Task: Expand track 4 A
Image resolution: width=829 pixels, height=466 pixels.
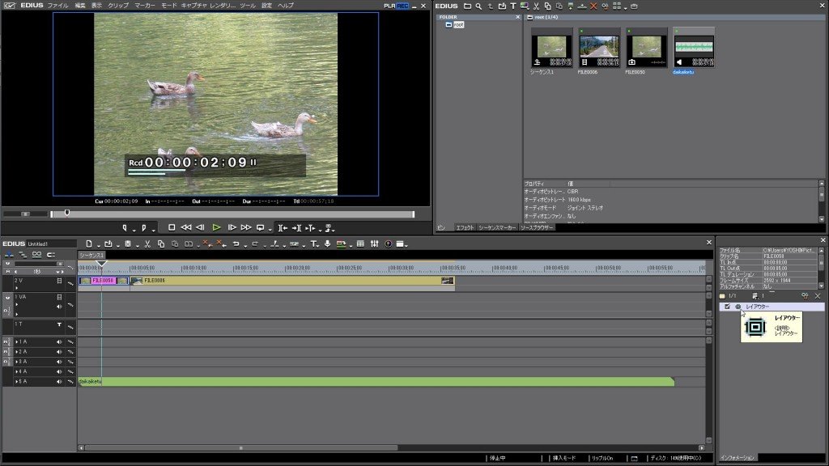Action: pos(16,371)
